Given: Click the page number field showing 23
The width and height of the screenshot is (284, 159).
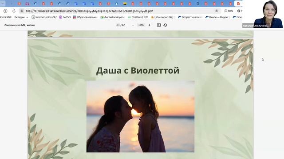Looking at the screenshot, I should [x=118, y=25].
